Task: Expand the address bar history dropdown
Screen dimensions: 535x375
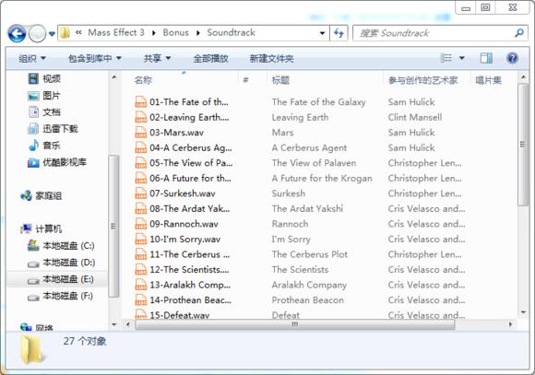Action: click(322, 33)
